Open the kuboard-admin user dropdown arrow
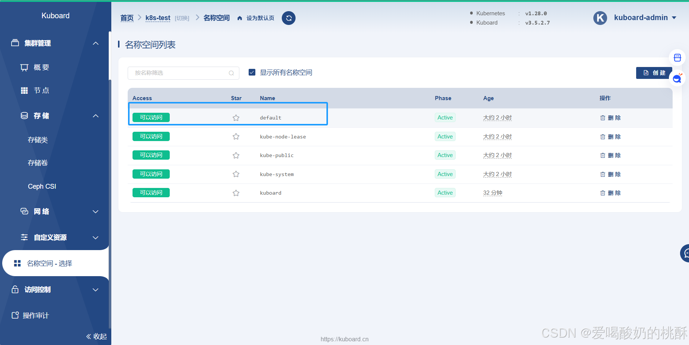 674,18
